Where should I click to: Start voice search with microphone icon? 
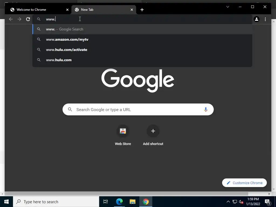(x=205, y=109)
